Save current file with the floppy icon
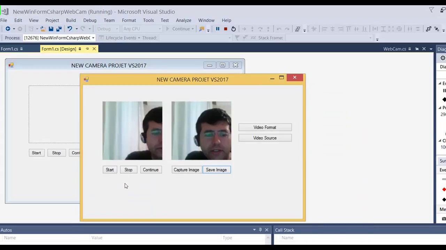 (51, 29)
